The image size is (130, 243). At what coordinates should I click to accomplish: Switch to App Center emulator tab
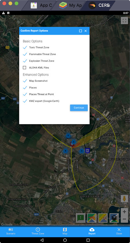pos(41,5)
